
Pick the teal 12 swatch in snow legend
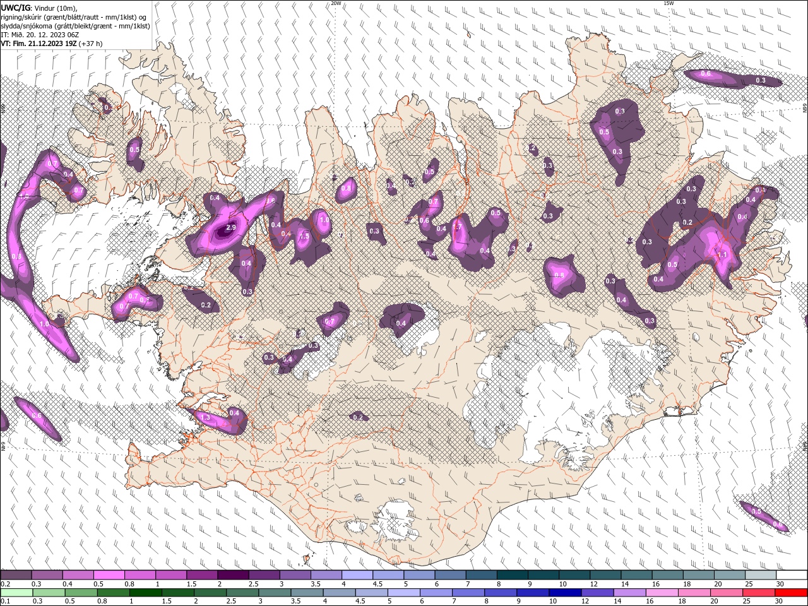[x=605, y=574]
